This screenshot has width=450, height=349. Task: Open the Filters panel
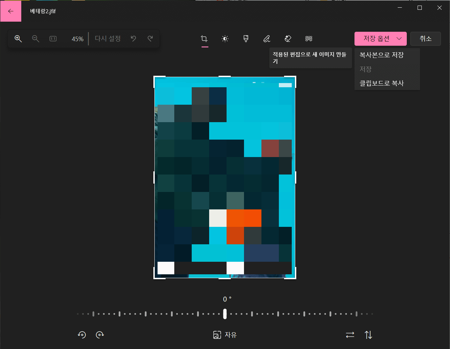(246, 39)
